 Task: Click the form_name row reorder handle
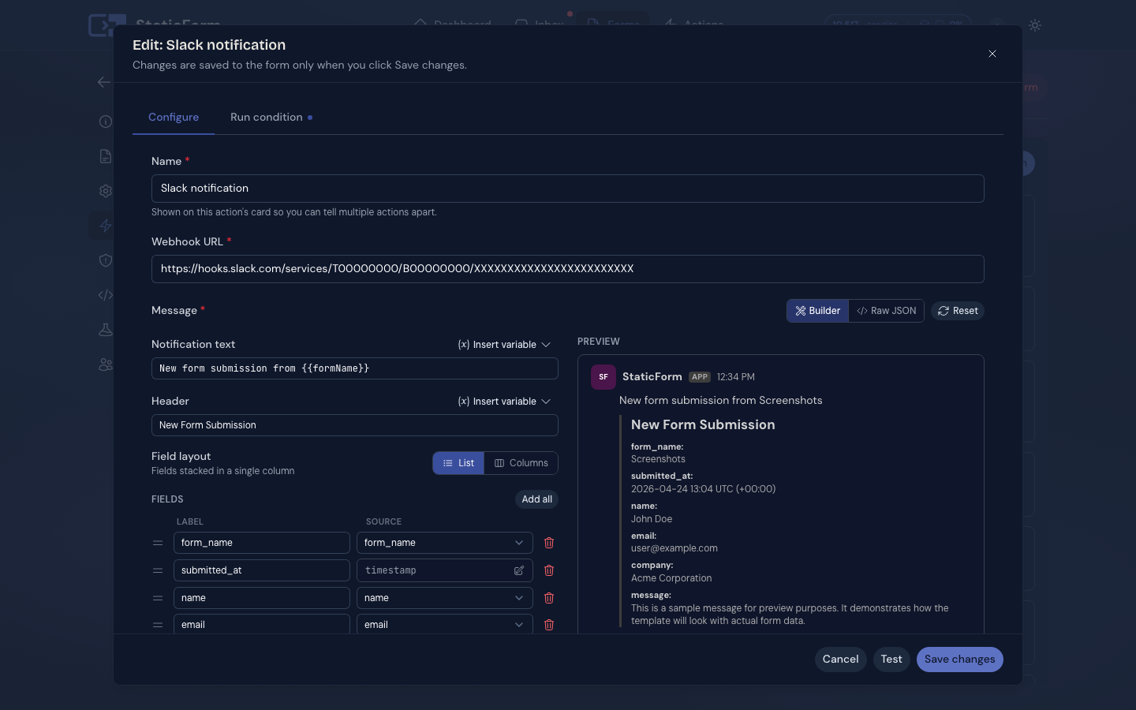158,543
